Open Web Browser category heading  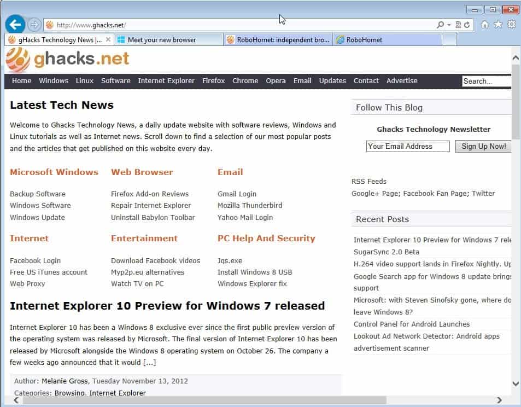(142, 172)
